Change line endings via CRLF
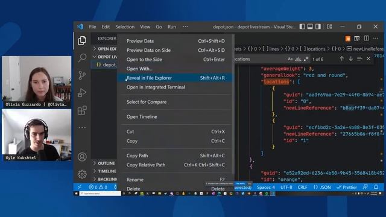 pyautogui.click(x=302, y=187)
